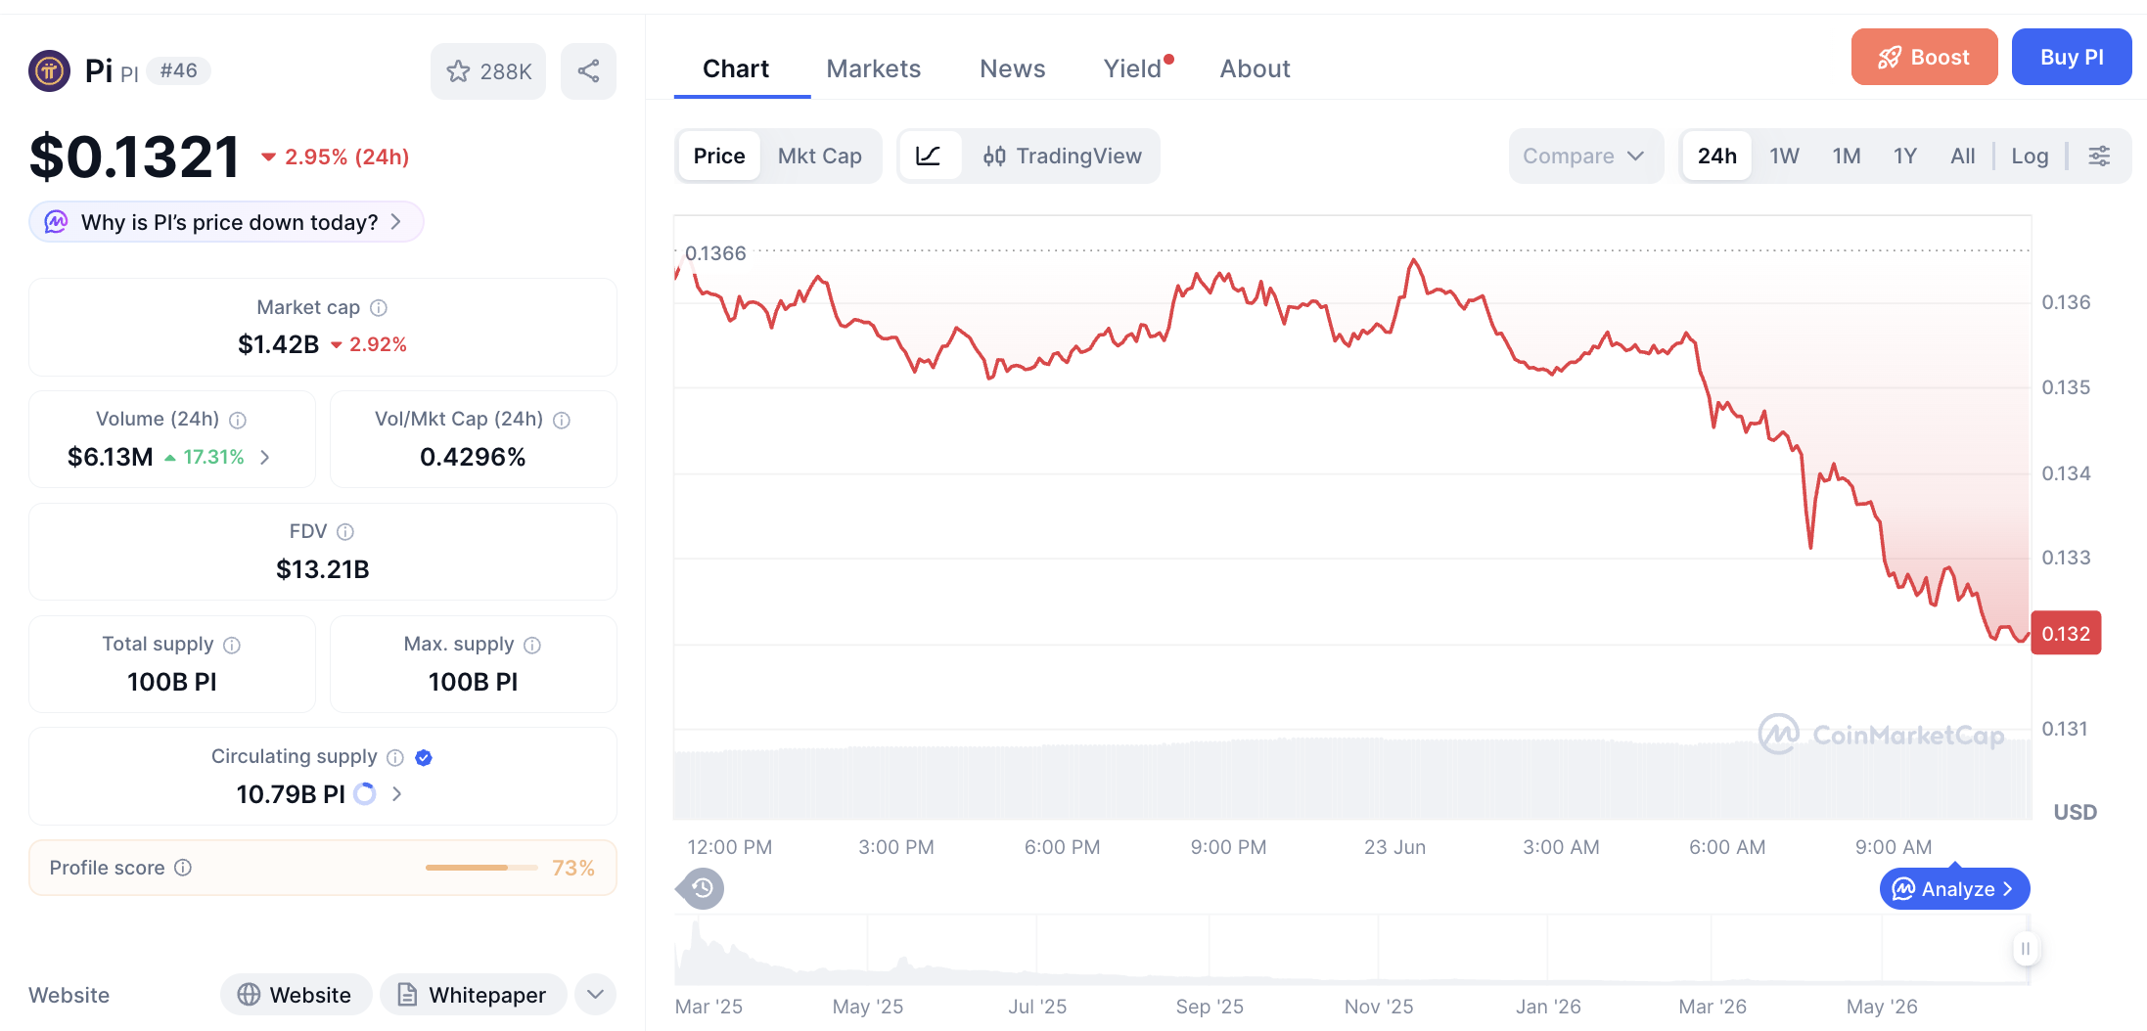Select the 1M time range
This screenshot has height=1031, width=2147.
pos(1847,156)
